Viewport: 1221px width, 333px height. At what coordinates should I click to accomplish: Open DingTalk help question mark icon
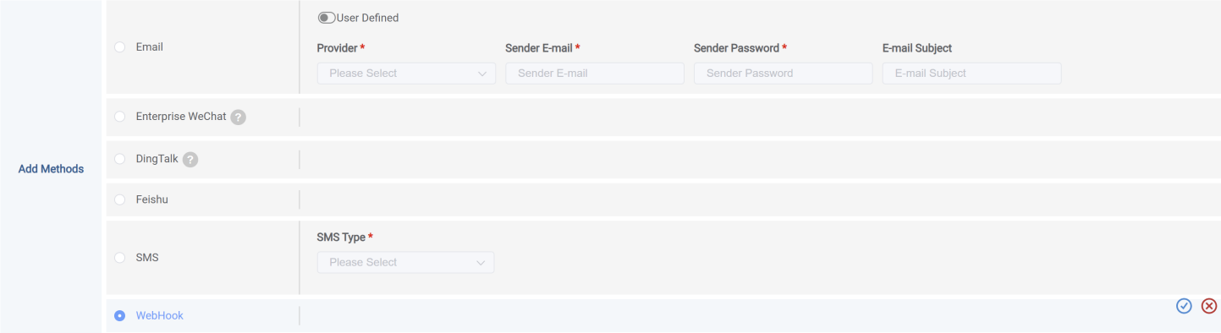(x=190, y=160)
